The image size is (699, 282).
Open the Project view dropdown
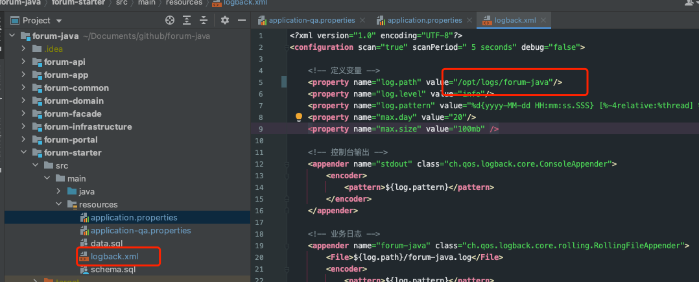pos(59,21)
